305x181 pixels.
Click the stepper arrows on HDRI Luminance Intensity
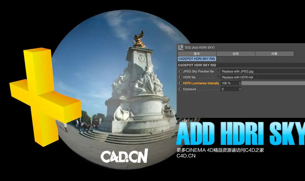[240, 83]
